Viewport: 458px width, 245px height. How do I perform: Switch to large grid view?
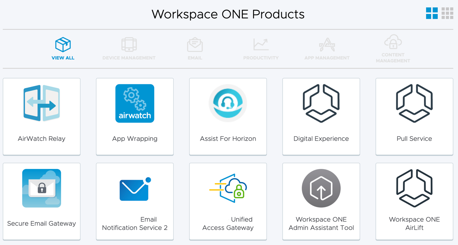click(x=432, y=13)
